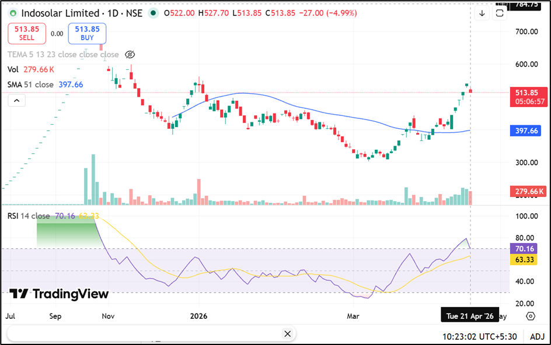Click the Tue 21 Apr '26 date marker
The height and width of the screenshot is (345, 551).
[x=469, y=316]
